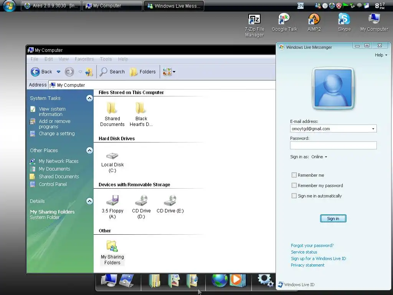Click the green flag tray icon
Screen dimensions: 393x295
(x=346, y=5)
